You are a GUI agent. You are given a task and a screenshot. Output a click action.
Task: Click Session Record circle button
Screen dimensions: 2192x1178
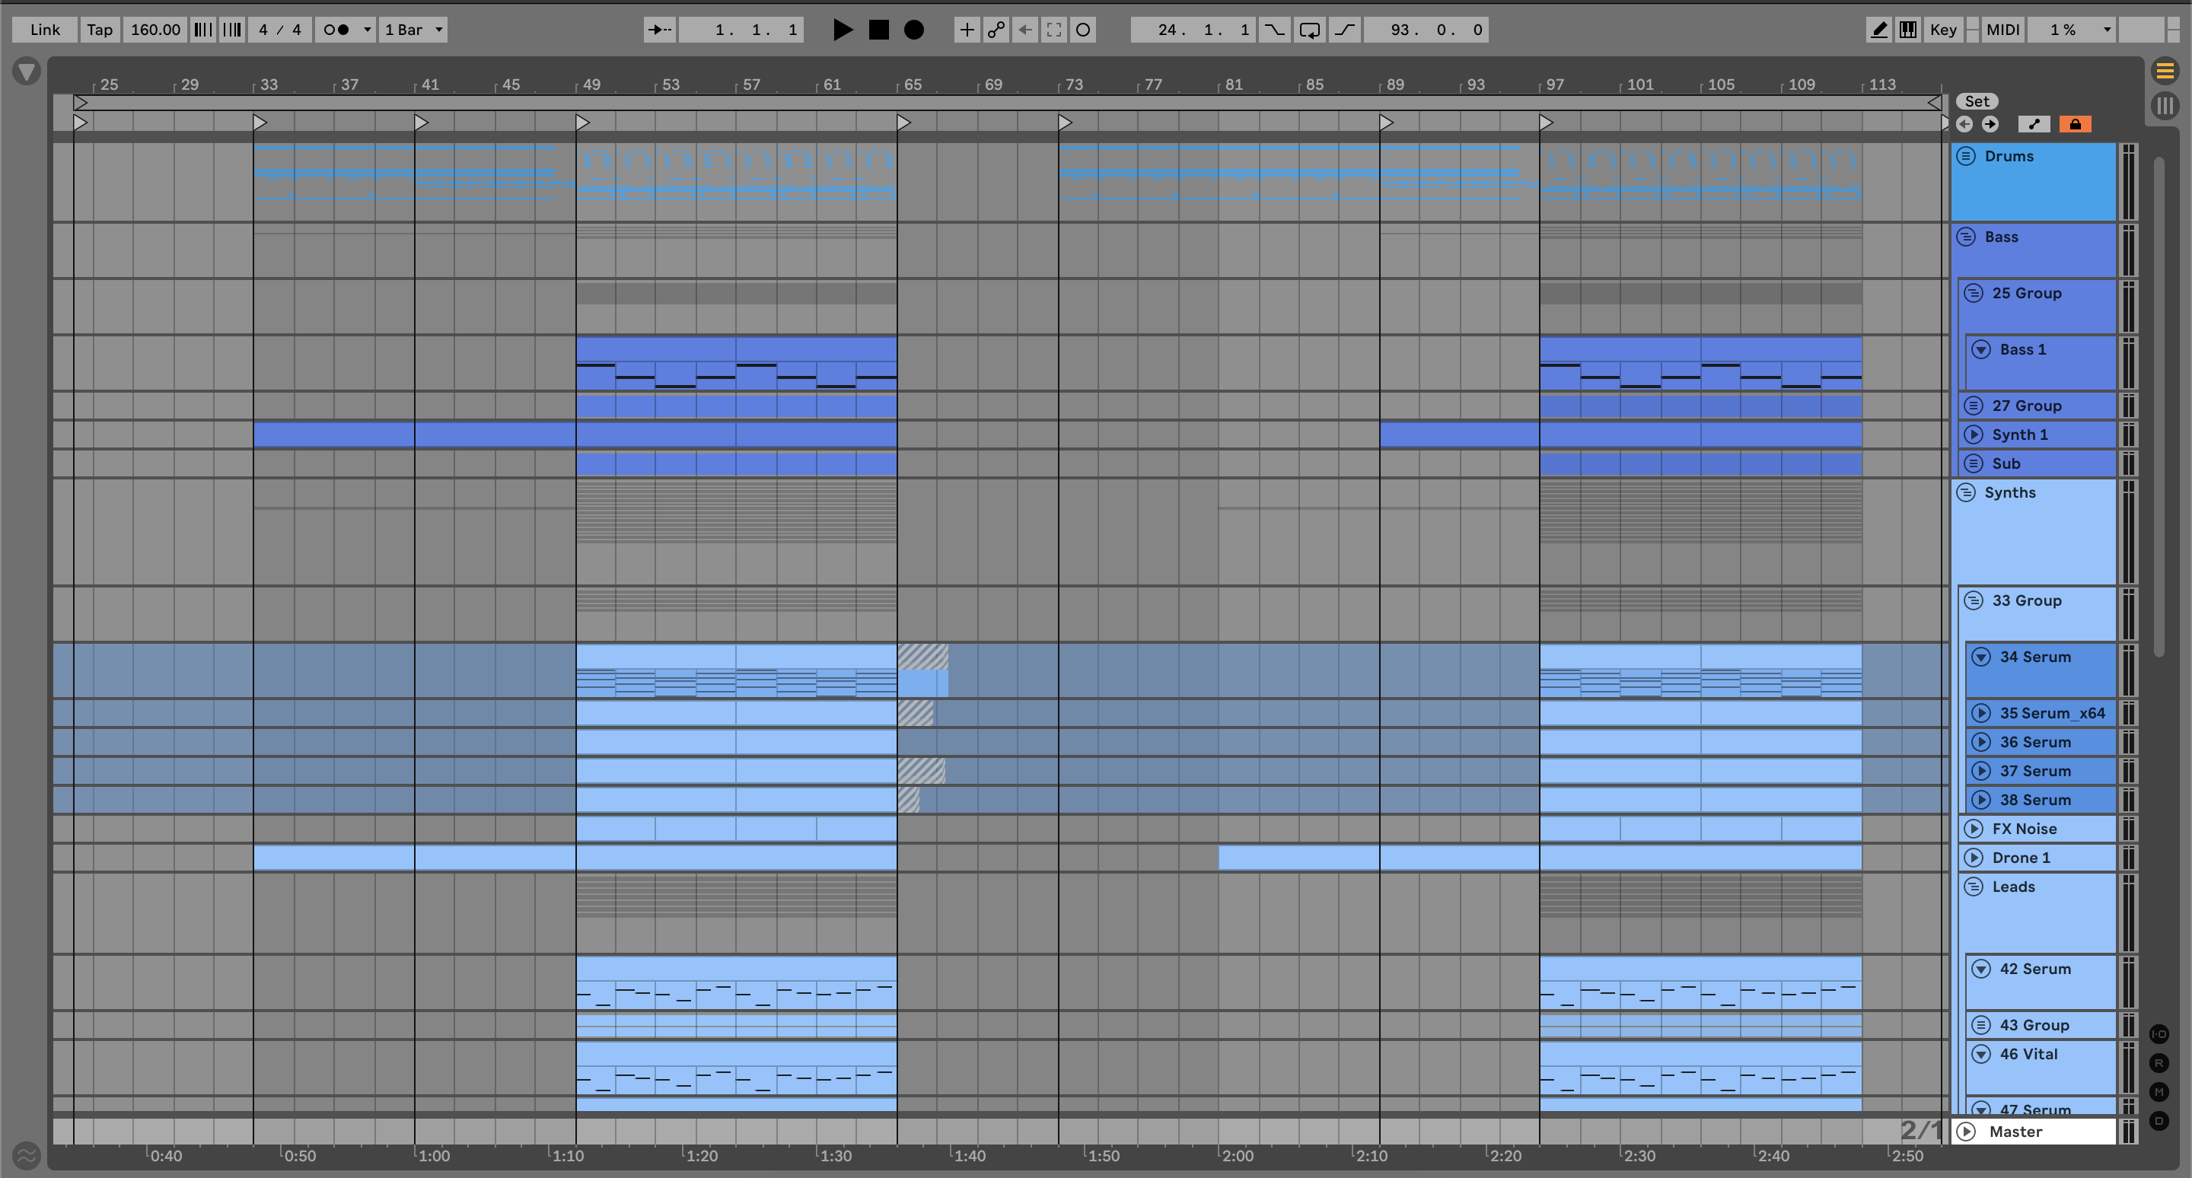point(1082,30)
